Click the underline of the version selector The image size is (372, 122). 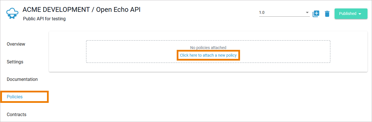284,16
